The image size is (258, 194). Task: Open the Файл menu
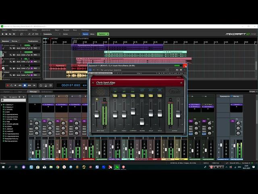coord(5,30)
